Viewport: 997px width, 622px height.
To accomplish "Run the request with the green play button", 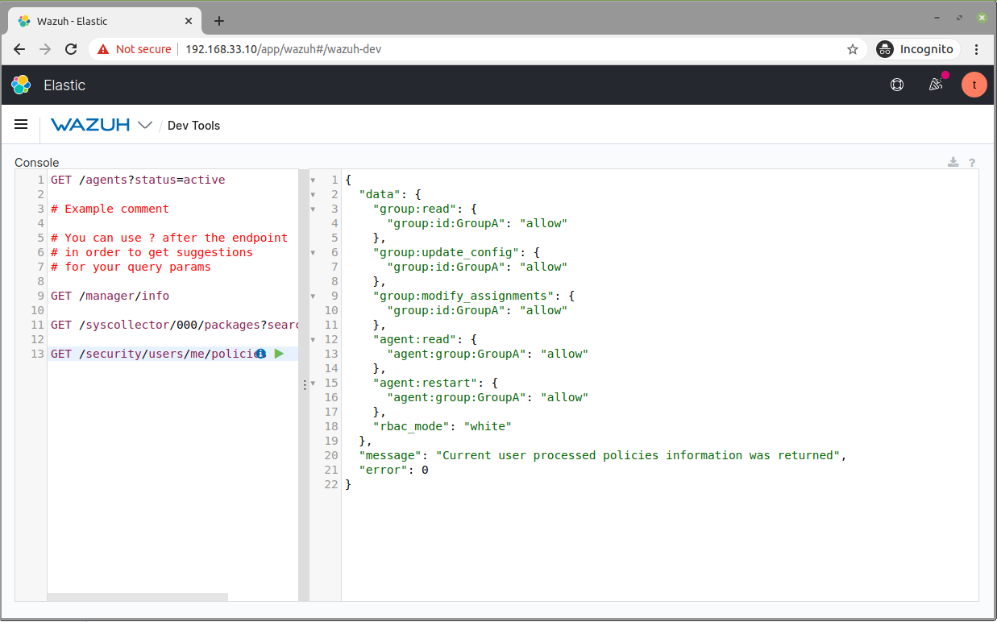I will pyautogui.click(x=279, y=353).
